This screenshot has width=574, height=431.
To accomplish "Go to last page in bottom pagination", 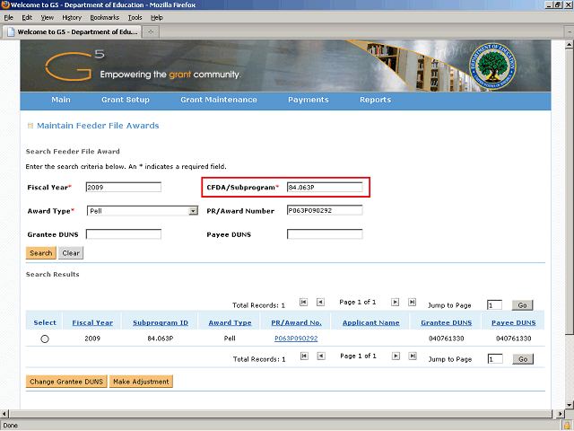I will point(413,356).
